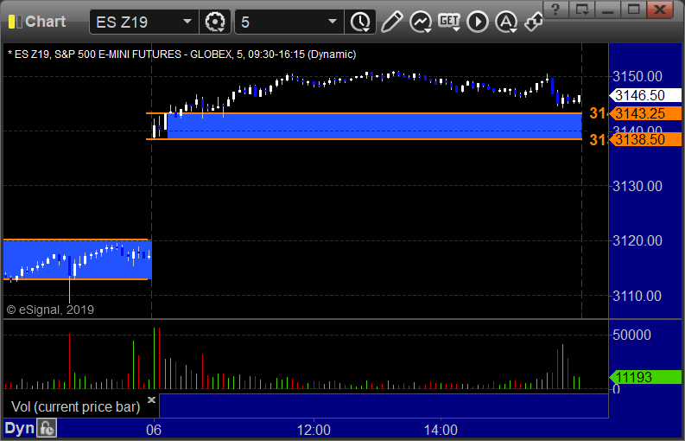Click the window linking icon
This screenshot has width=685, height=441.
(534, 22)
